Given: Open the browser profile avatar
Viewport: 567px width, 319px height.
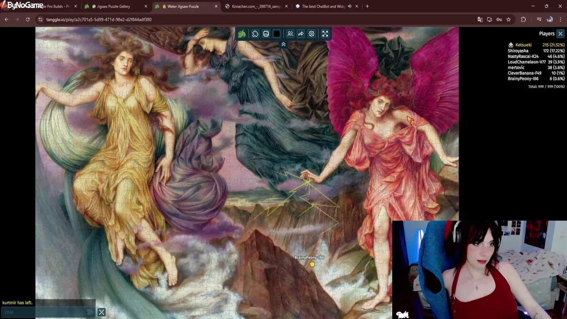Looking at the screenshot, I should tap(550, 19).
